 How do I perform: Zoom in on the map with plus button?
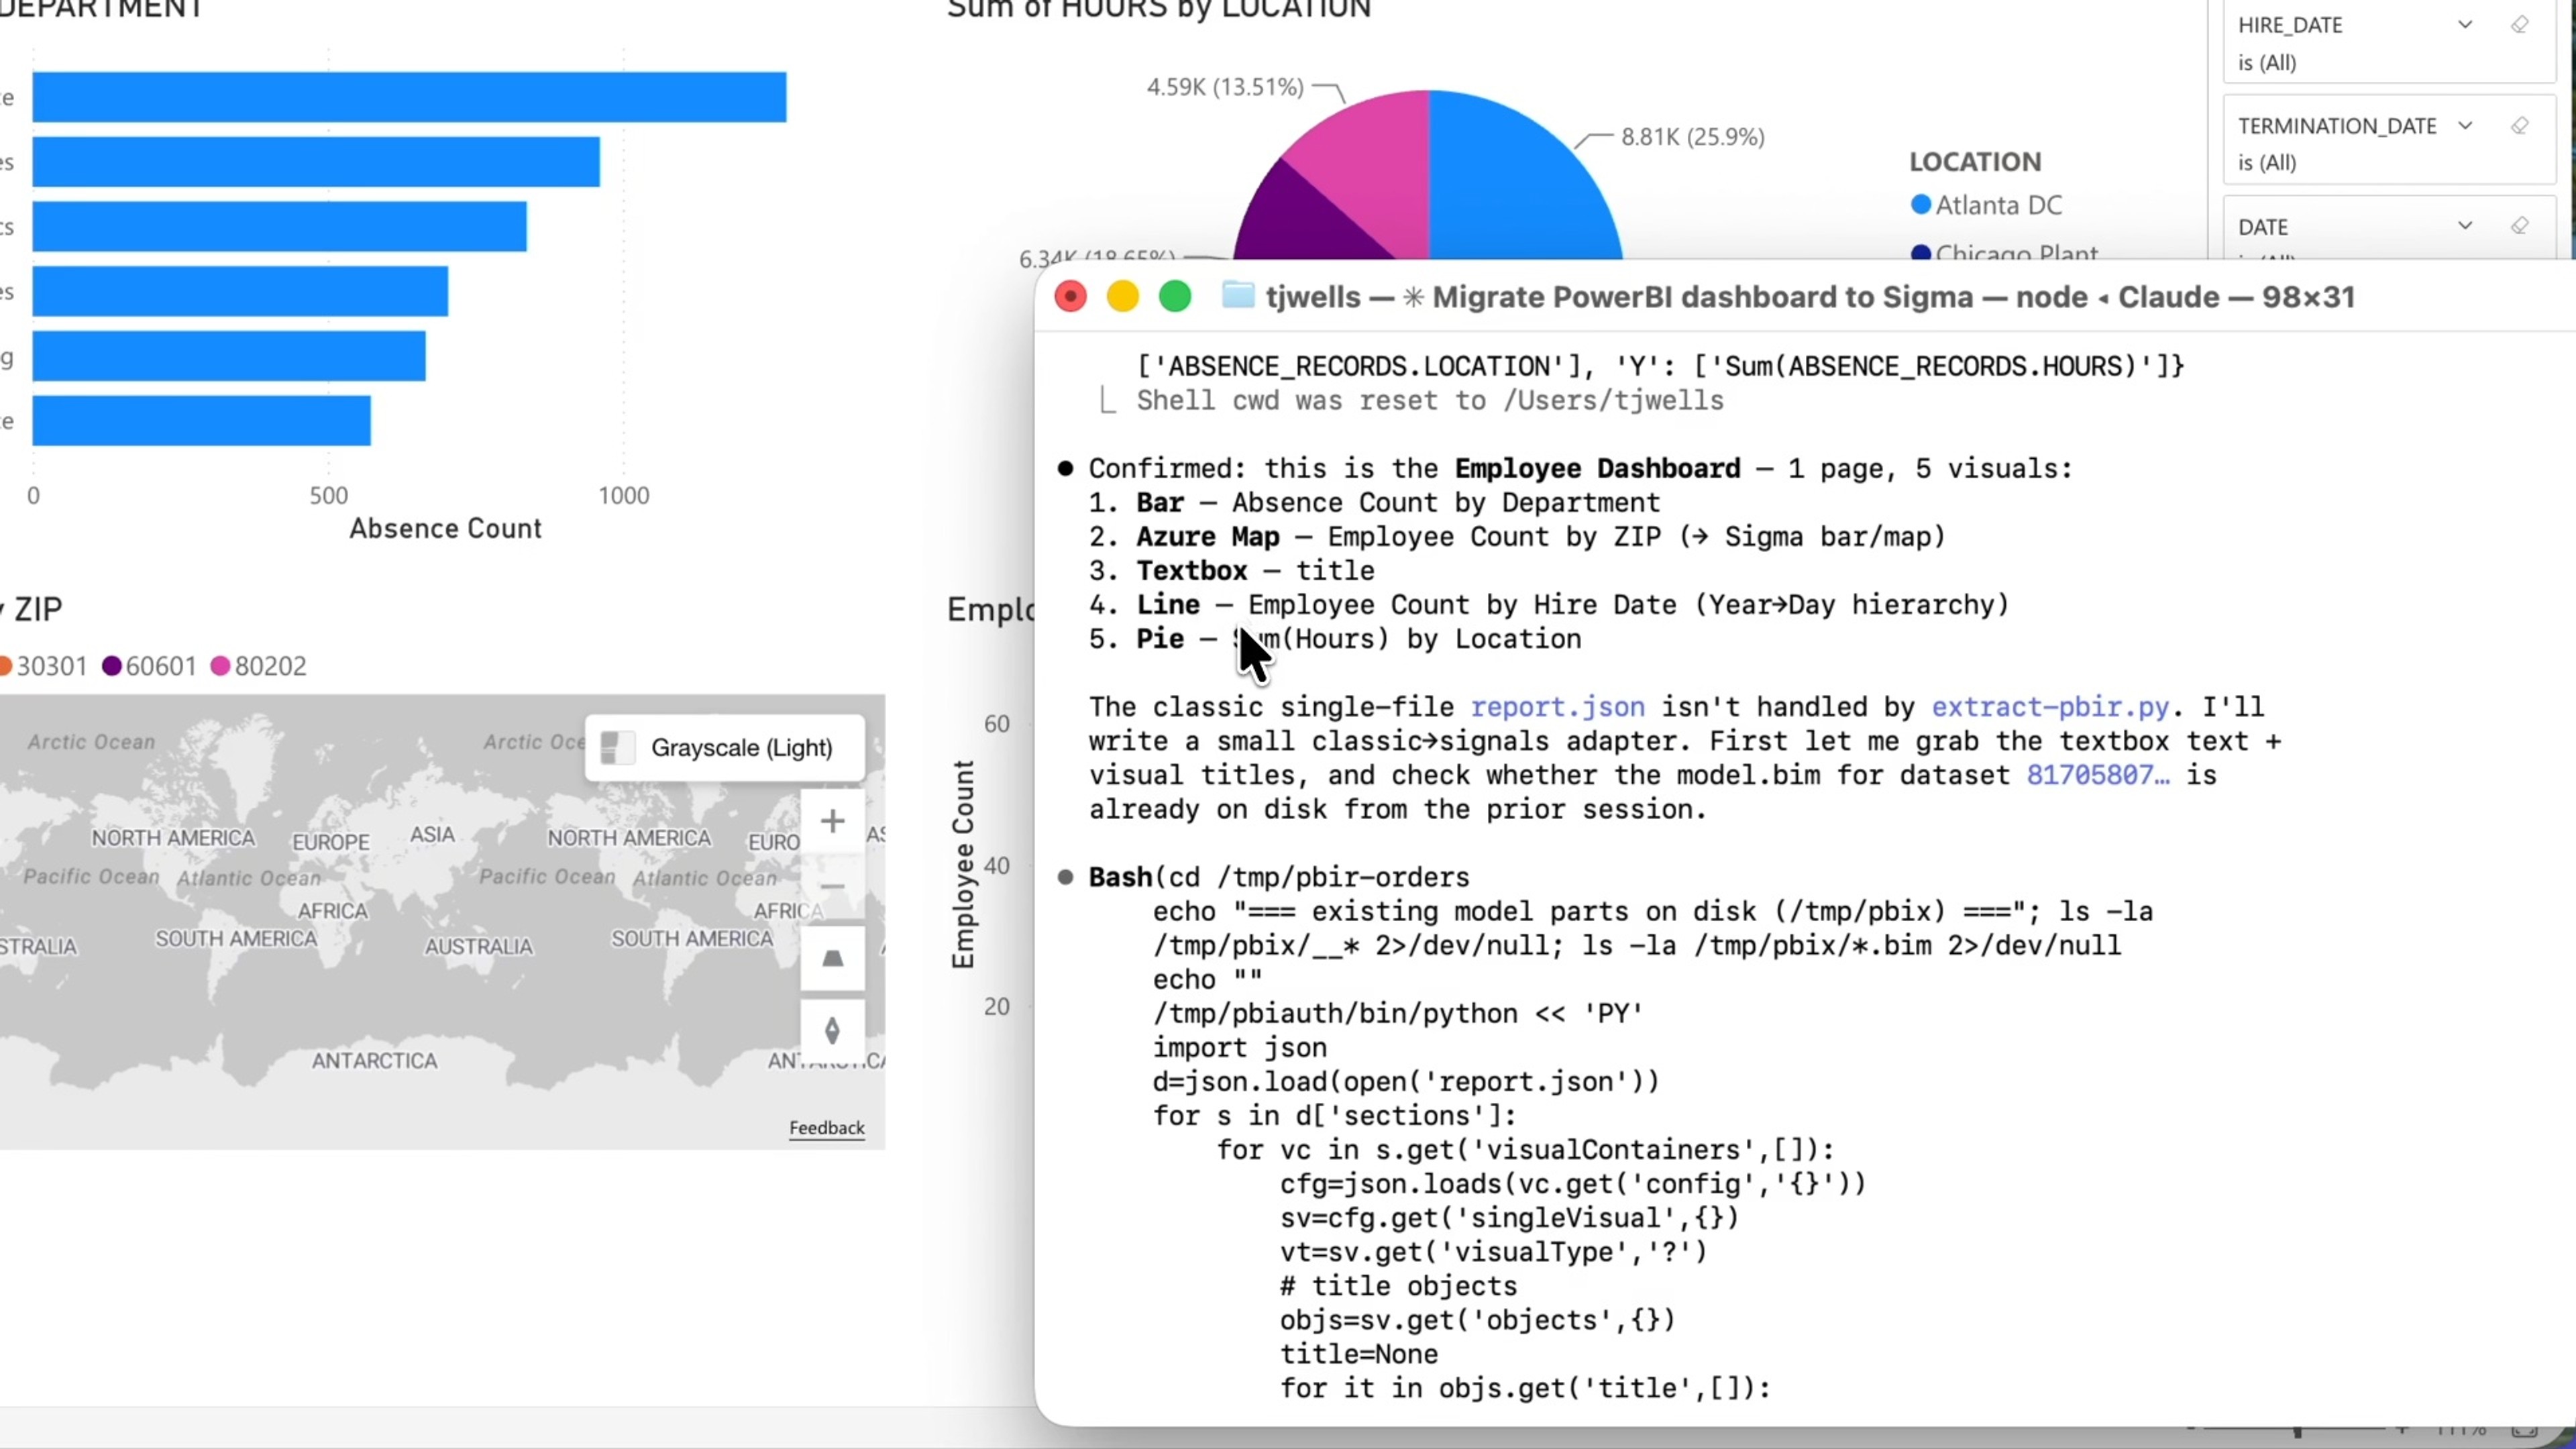[832, 821]
